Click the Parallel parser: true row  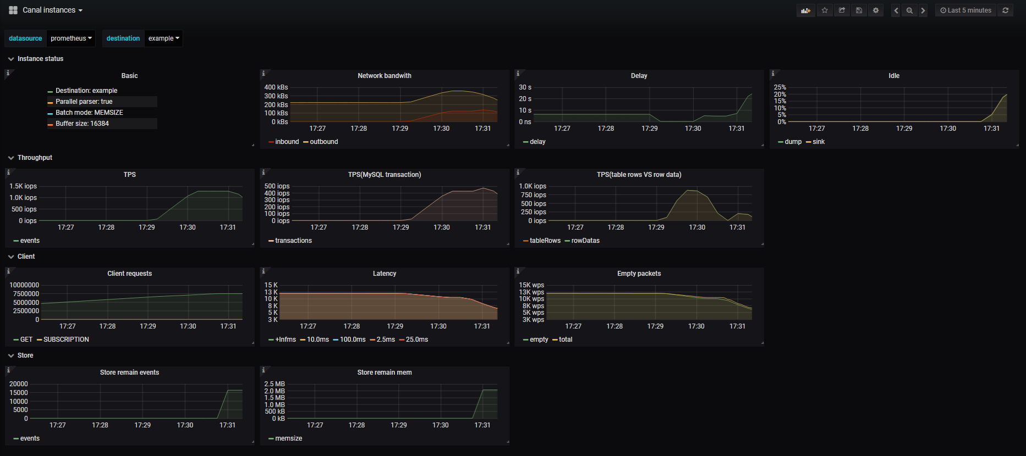pyautogui.click(x=102, y=102)
